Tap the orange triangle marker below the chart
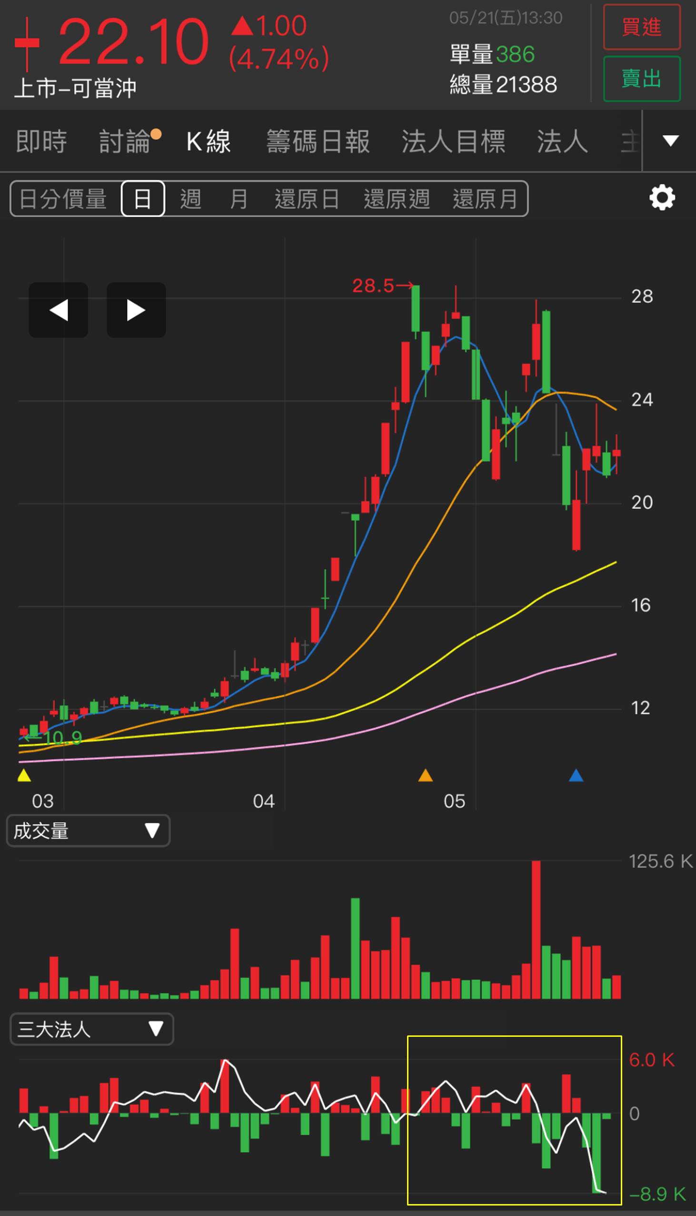This screenshot has height=1216, width=696. (426, 775)
